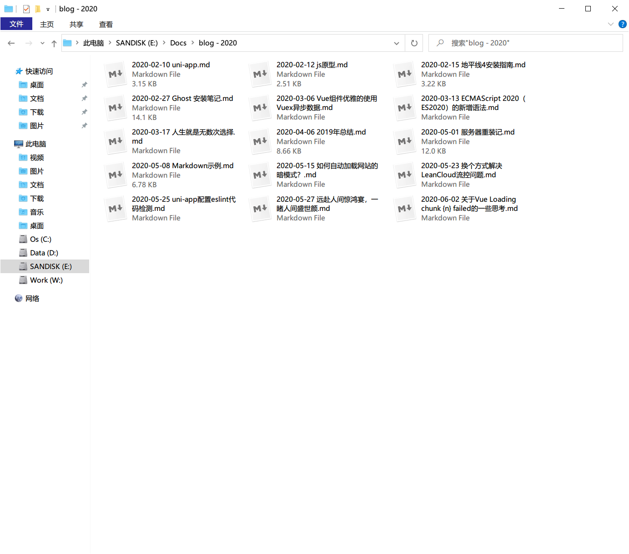This screenshot has height=554, width=629.
Task: Open the recent locations dropdown arrow
Action: 42,43
